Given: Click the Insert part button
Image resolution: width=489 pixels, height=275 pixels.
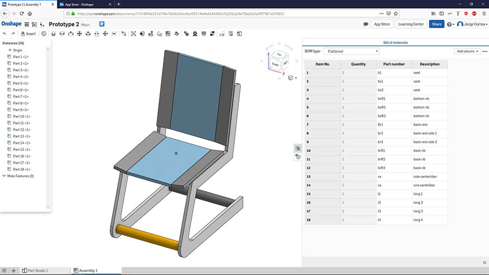Looking at the screenshot, I should click(x=28, y=34).
